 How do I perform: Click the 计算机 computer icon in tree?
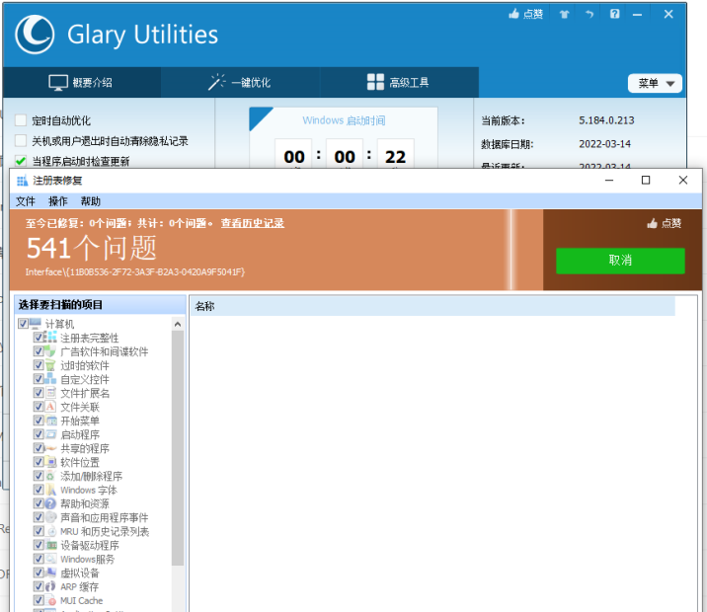point(36,323)
